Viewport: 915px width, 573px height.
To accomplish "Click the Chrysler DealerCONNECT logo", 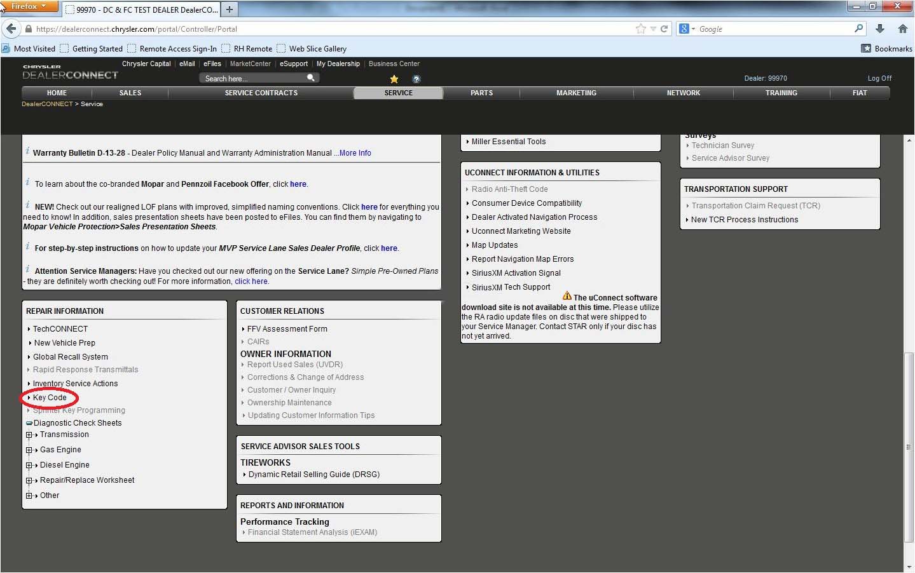I will click(x=70, y=72).
